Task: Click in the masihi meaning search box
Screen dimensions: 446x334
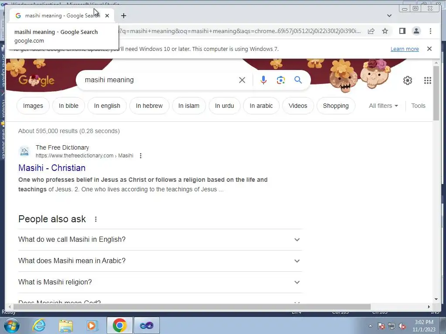Action: click(159, 80)
